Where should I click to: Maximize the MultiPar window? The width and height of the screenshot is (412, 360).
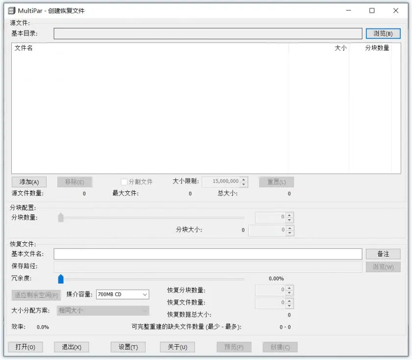(372, 10)
